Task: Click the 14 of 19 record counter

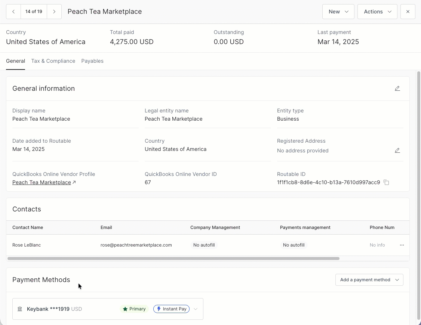Action: (34, 12)
